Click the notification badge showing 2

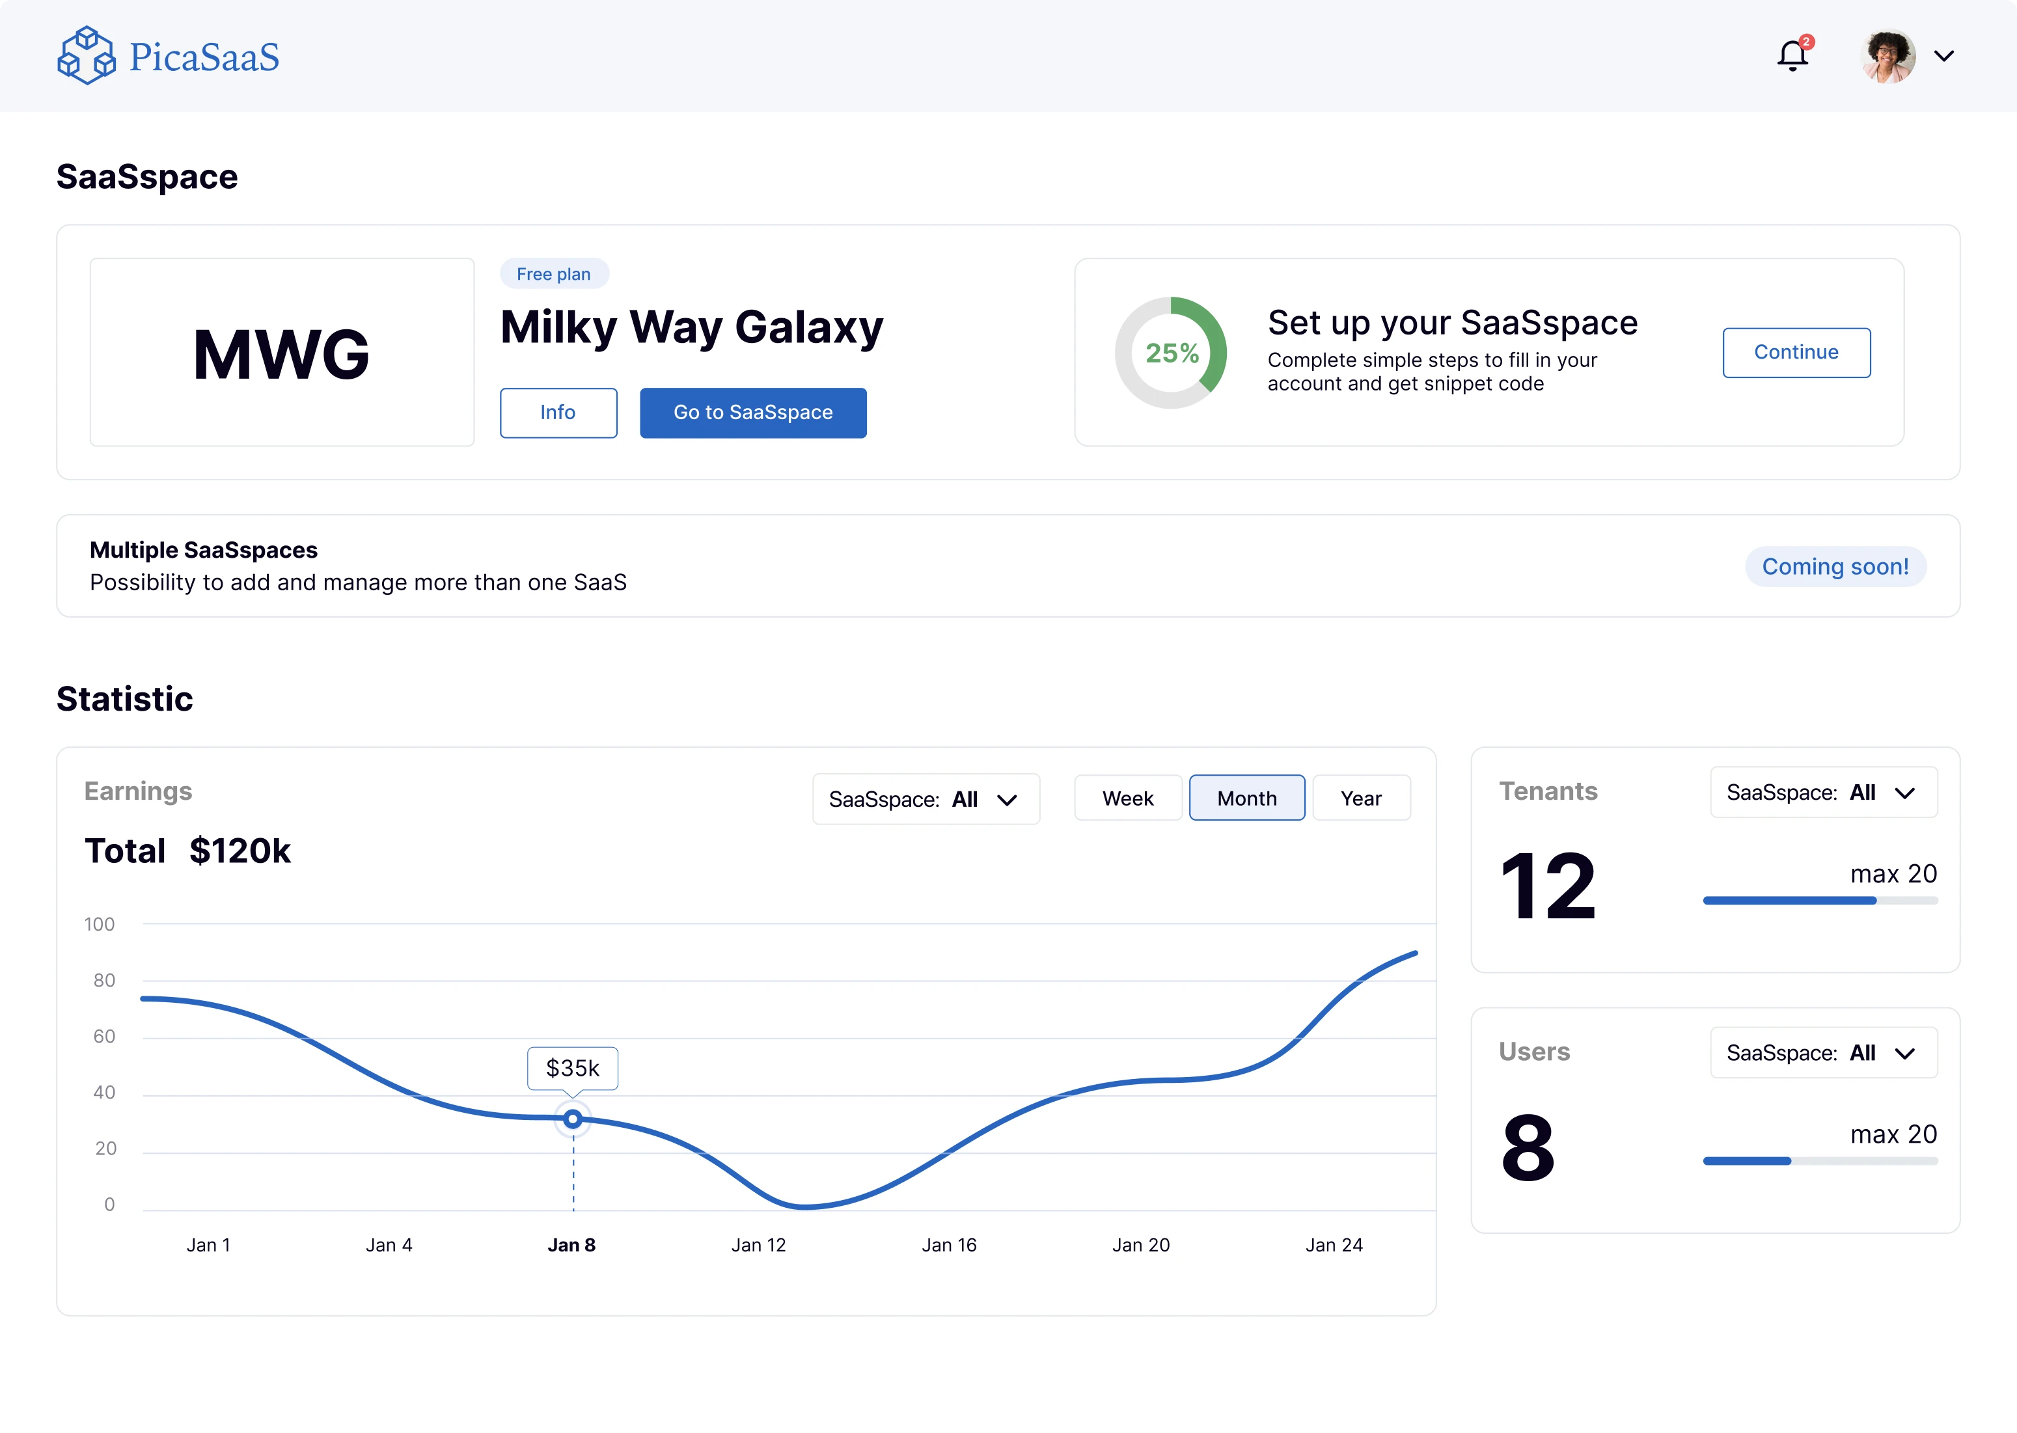(x=1805, y=40)
